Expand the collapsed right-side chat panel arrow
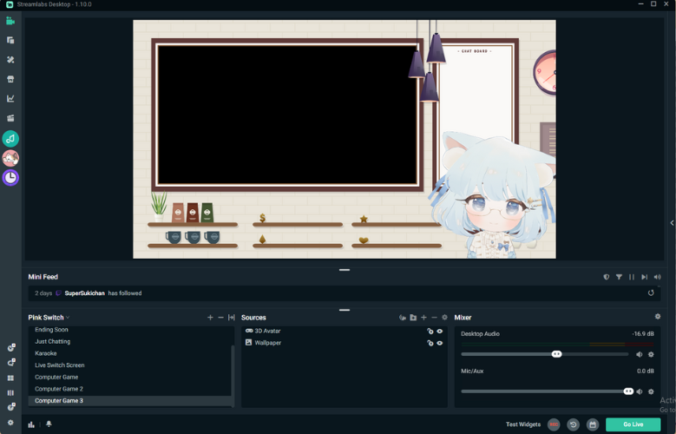Image resolution: width=676 pixels, height=434 pixels. 672,223
